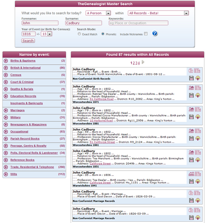Add Worcestershire 1871 result to family tree

click(197, 95)
